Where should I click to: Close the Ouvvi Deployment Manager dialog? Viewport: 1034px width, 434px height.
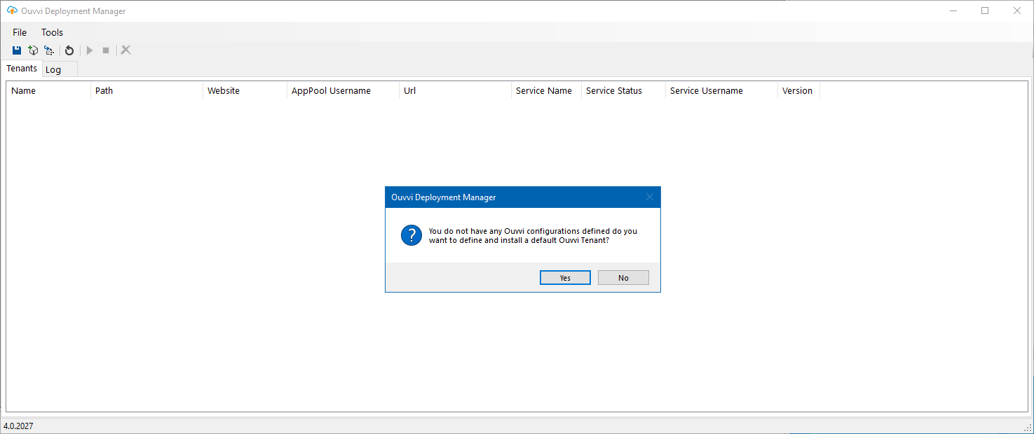pyautogui.click(x=649, y=197)
